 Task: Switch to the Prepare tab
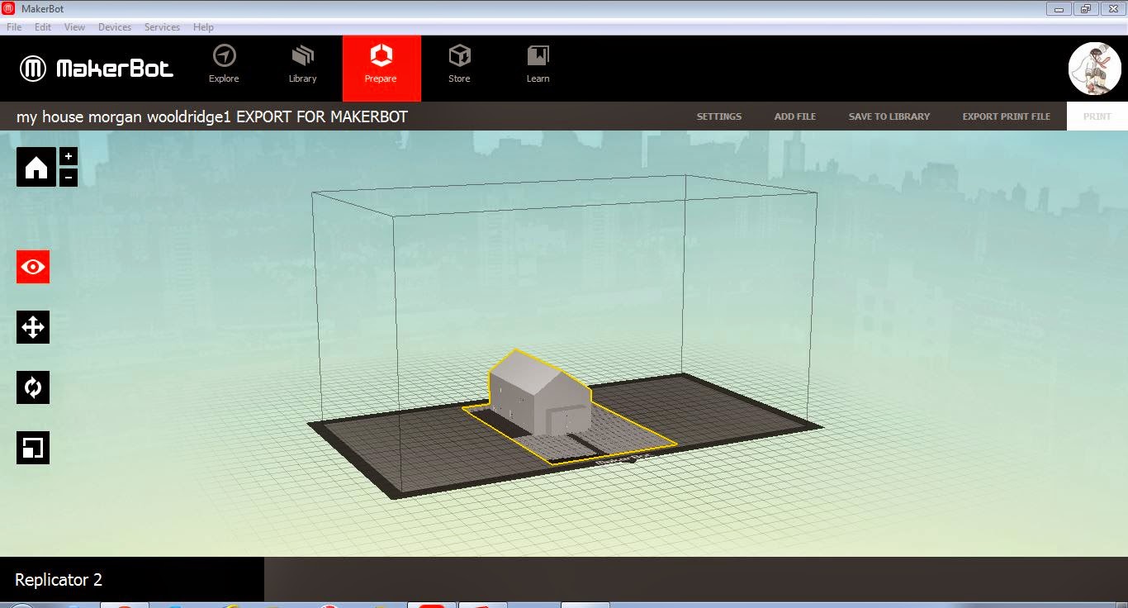[382, 68]
